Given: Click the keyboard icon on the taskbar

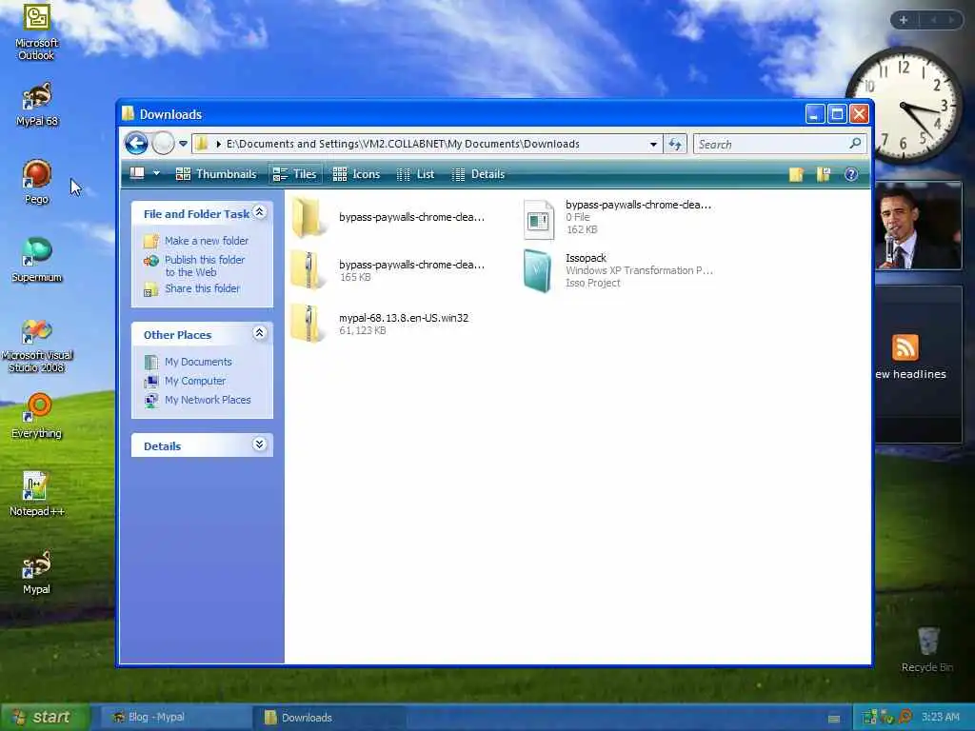Looking at the screenshot, I should 834,719.
